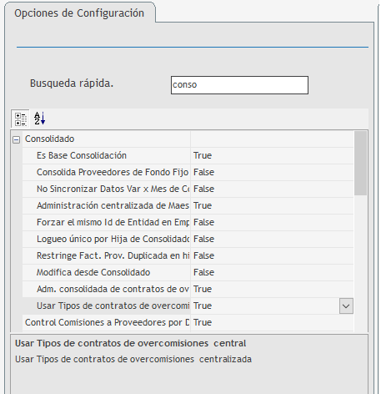Click the Busqueda rápida search field
Screen dimensions: 381x394
click(239, 85)
